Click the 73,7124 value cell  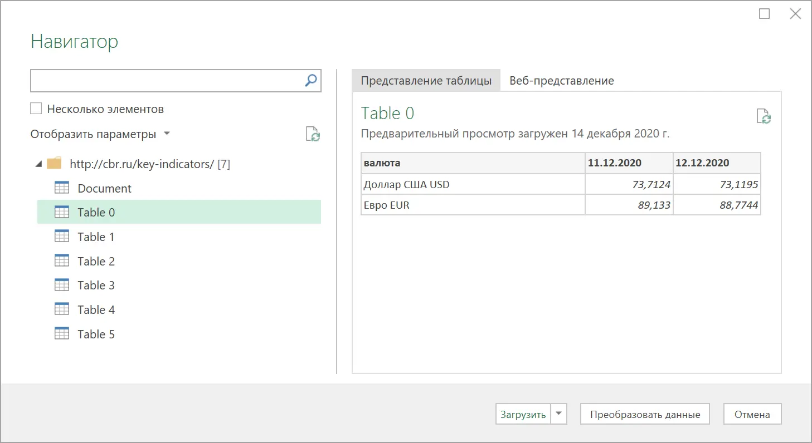point(629,184)
